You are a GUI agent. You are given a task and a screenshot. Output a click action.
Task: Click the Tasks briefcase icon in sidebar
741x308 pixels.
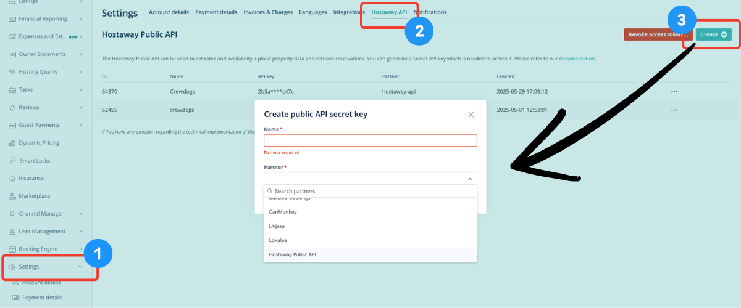pos(13,90)
